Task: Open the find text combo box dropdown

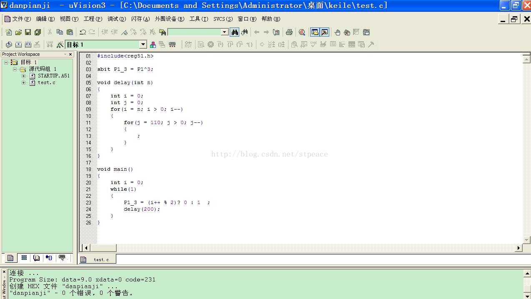Action: point(224,32)
